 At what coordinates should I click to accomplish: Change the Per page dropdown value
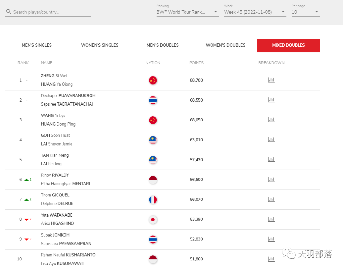pyautogui.click(x=305, y=12)
